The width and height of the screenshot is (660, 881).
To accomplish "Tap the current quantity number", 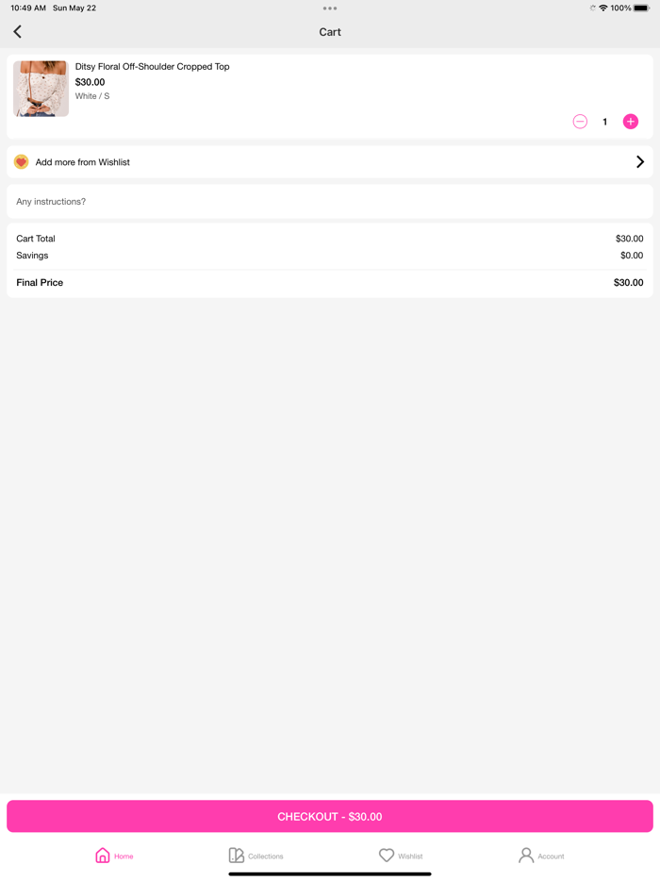I will tap(605, 122).
